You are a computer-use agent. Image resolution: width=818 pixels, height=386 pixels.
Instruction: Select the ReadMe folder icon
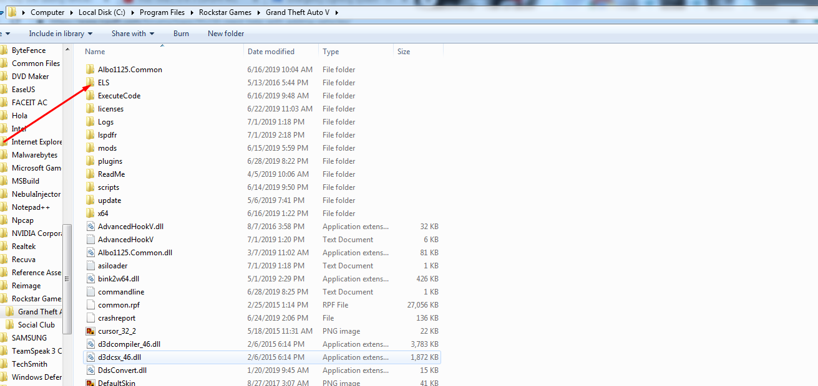click(90, 174)
